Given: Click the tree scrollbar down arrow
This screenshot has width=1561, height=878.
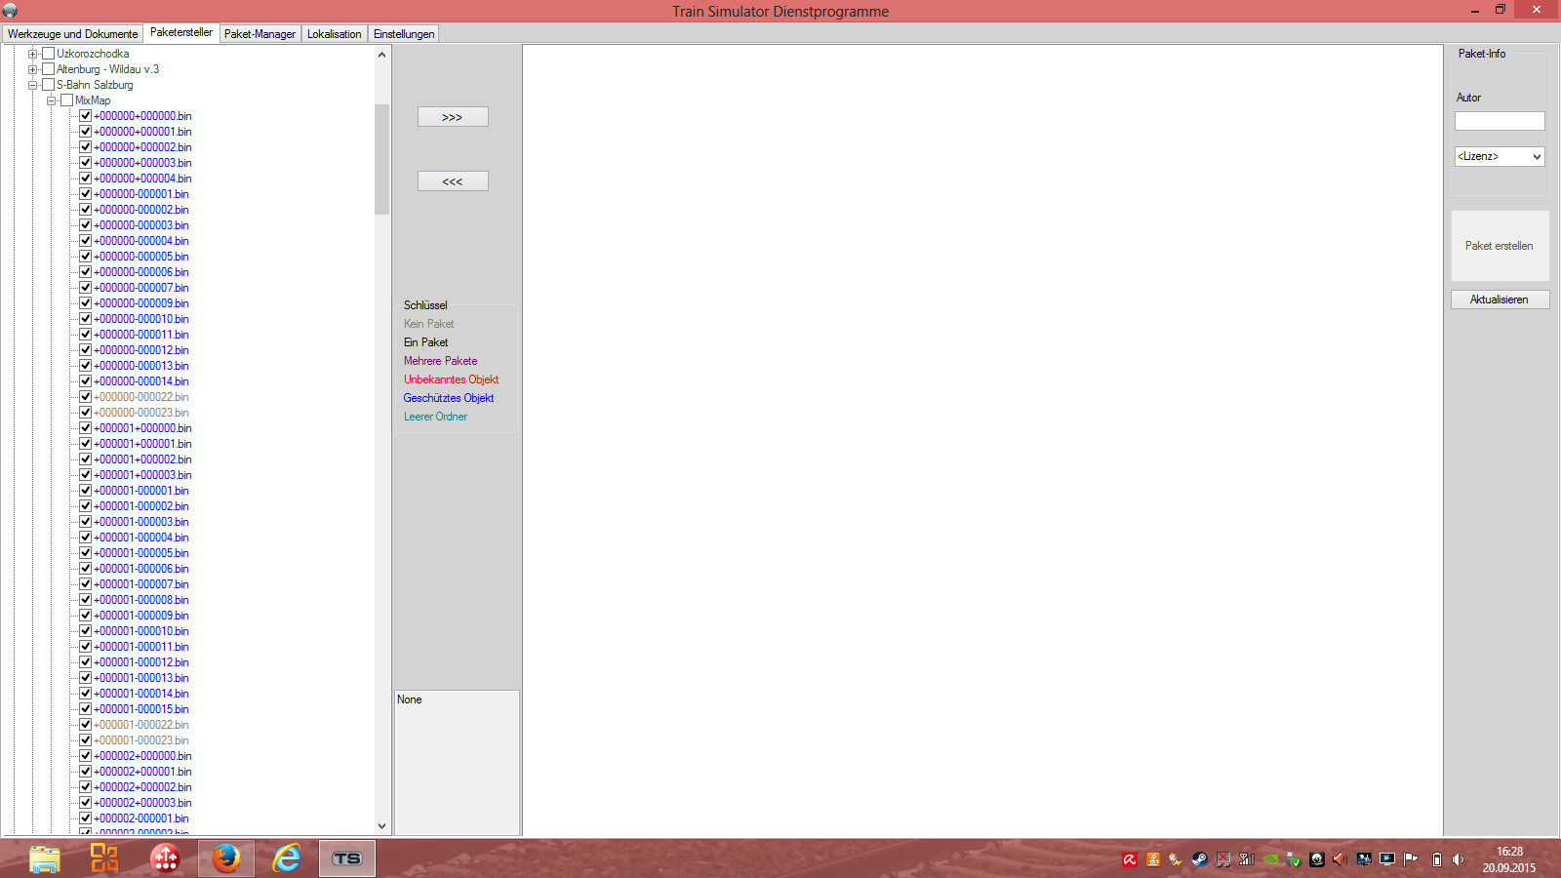Looking at the screenshot, I should pyautogui.click(x=381, y=826).
